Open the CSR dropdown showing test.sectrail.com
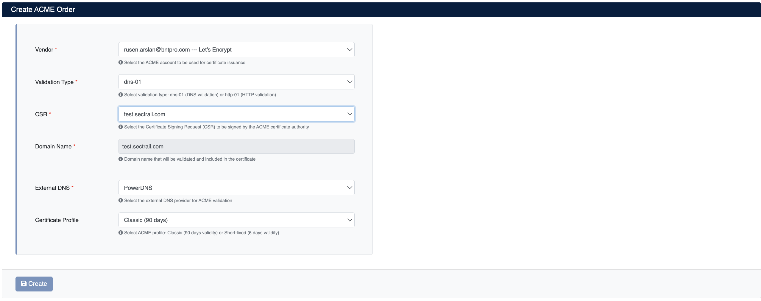 [x=236, y=114]
